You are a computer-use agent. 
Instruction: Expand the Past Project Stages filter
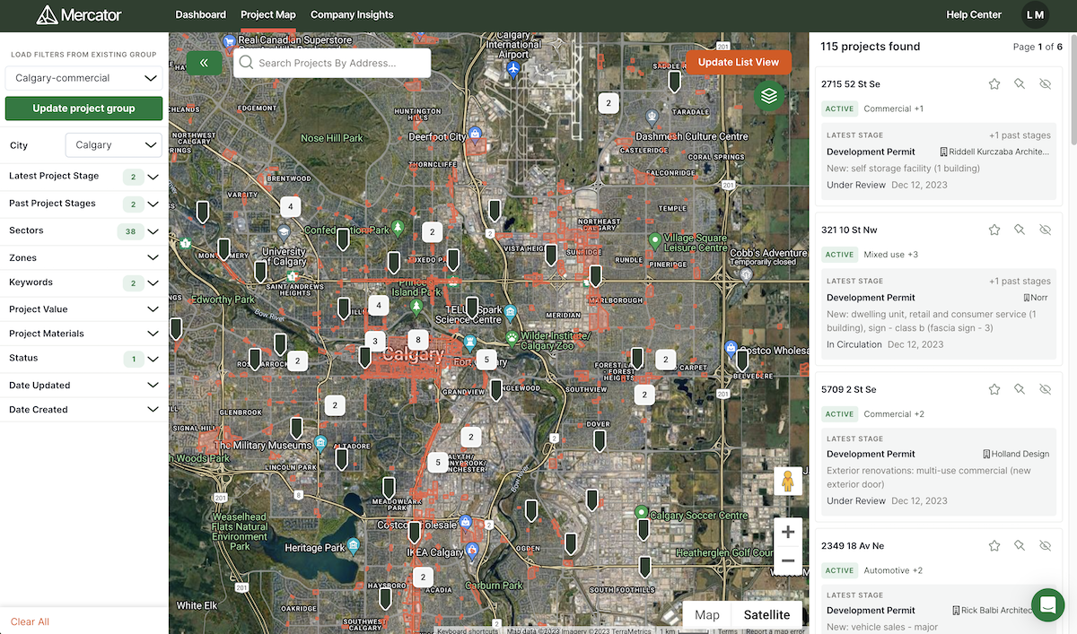pyautogui.click(x=83, y=204)
